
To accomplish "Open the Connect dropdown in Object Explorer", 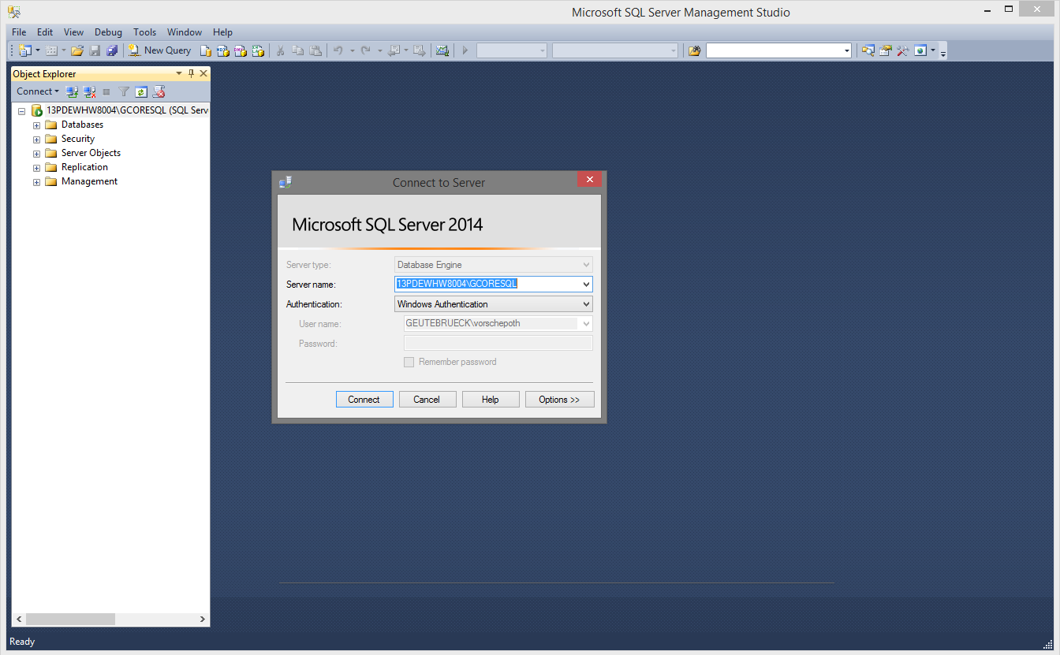I will [x=38, y=91].
